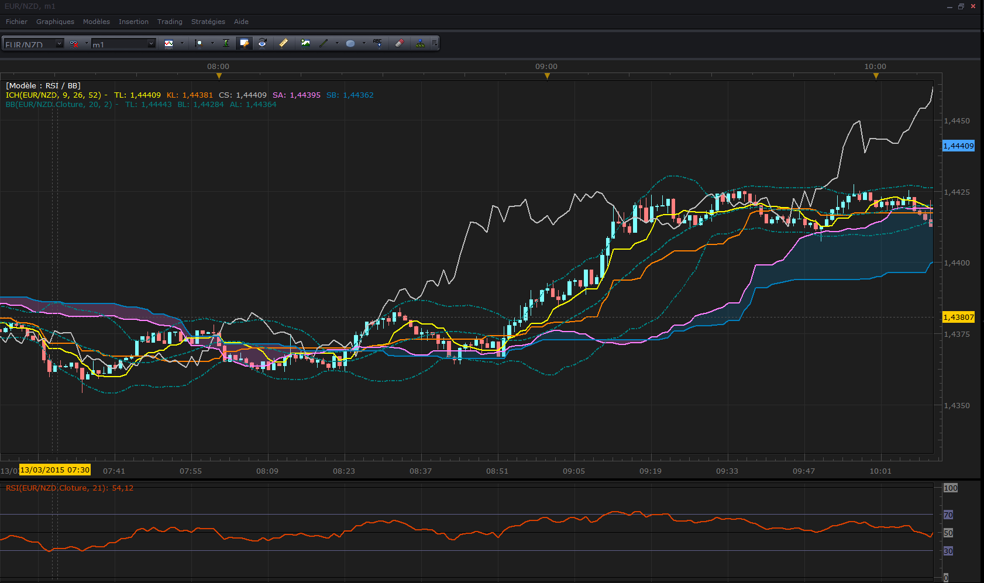This screenshot has height=583, width=984.
Task: Click the Ichimoku SB: 1,44362 value
Action: (350, 95)
